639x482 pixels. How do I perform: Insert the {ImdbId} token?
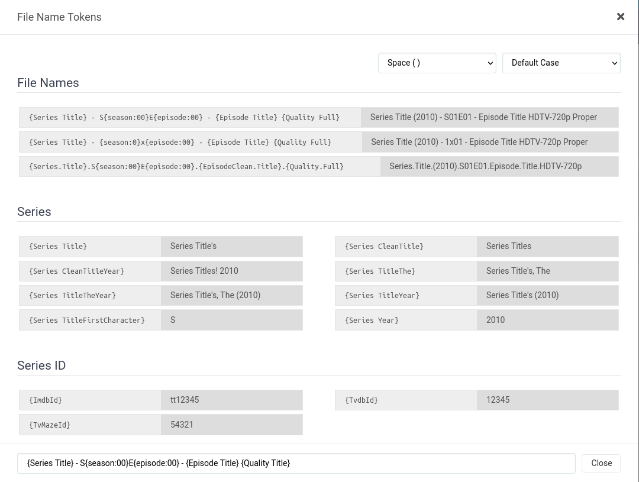[x=89, y=400]
